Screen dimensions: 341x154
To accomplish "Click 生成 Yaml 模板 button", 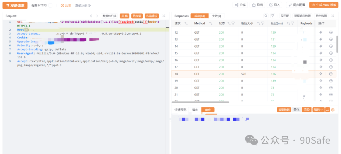I will pyautogui.click(x=324, y=5).
